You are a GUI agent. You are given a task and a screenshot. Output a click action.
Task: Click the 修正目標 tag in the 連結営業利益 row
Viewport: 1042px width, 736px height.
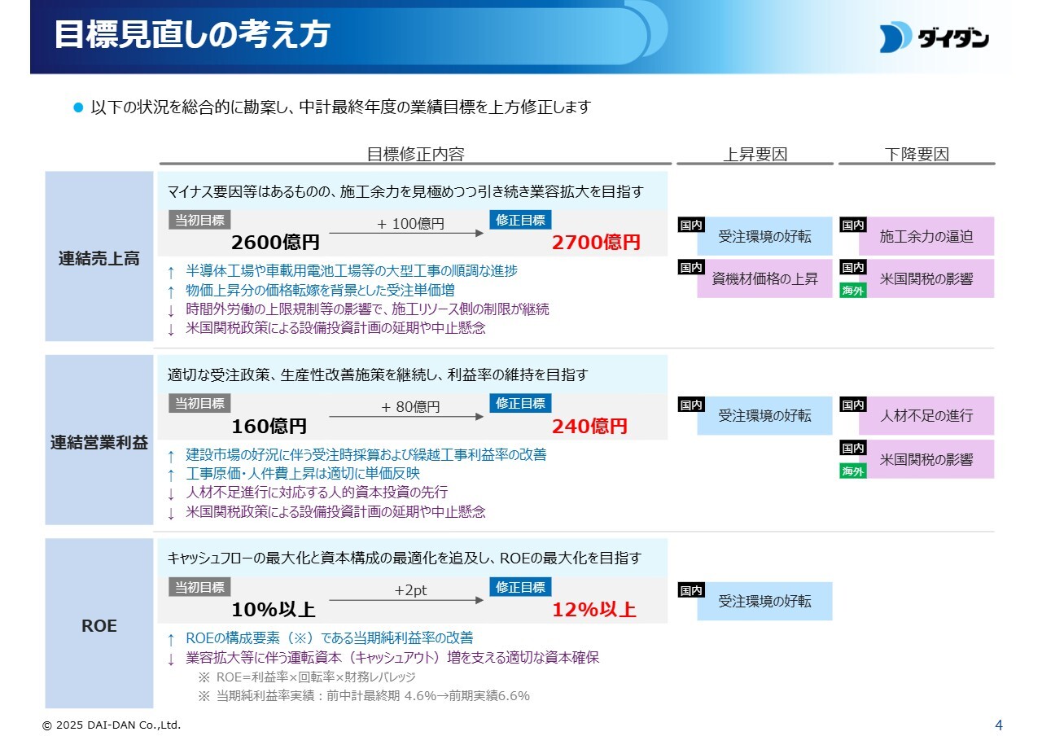(x=520, y=403)
